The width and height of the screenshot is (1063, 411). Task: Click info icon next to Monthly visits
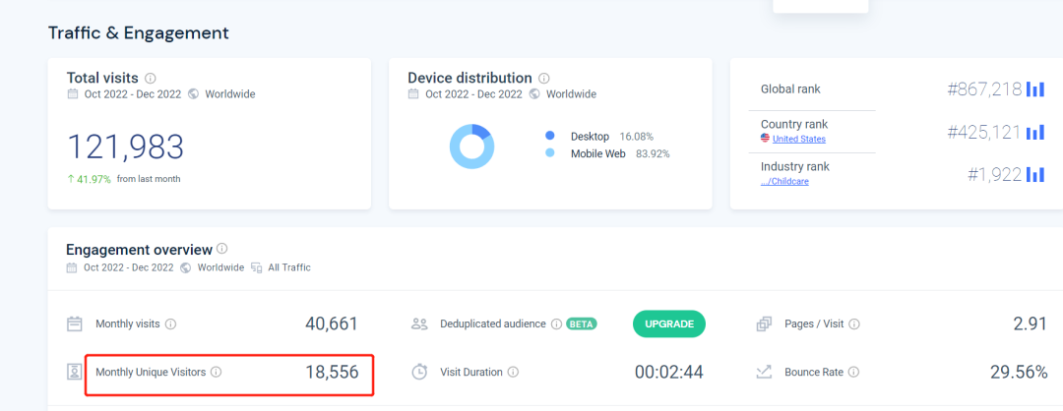171,324
